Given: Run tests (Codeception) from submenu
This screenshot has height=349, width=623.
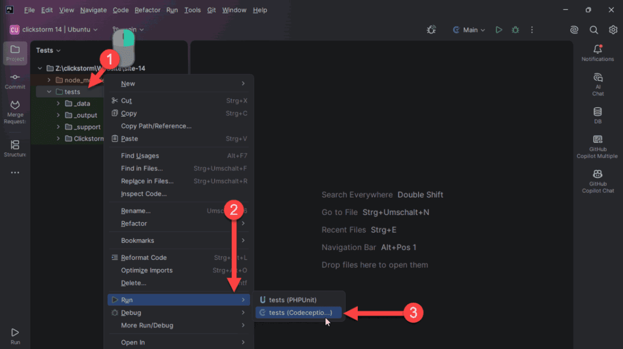Looking at the screenshot, I should [299, 313].
